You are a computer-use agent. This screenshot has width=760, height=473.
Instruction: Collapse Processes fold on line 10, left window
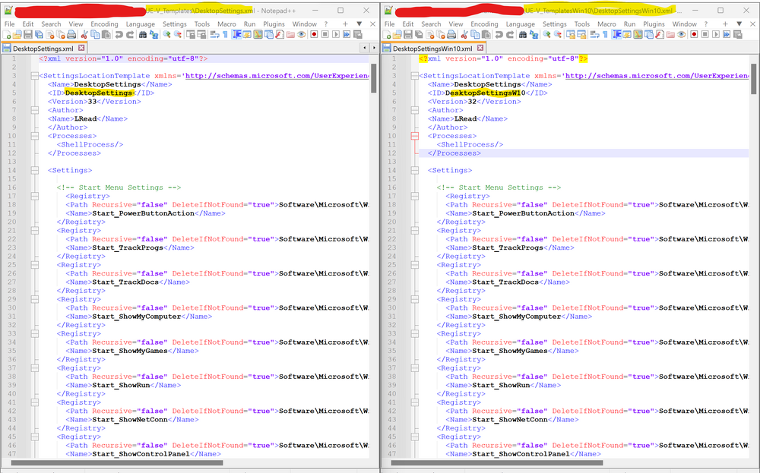(34, 136)
